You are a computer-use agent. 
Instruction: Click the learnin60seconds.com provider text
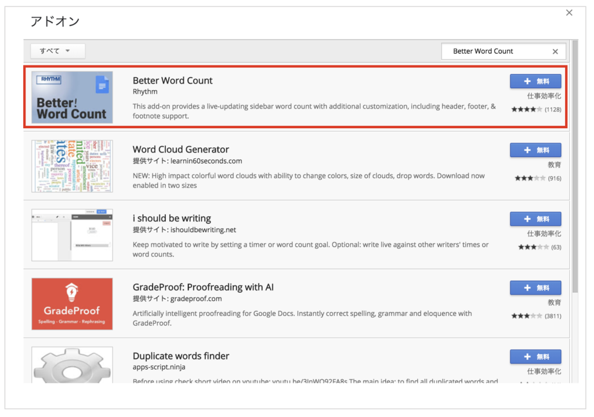[x=206, y=161]
